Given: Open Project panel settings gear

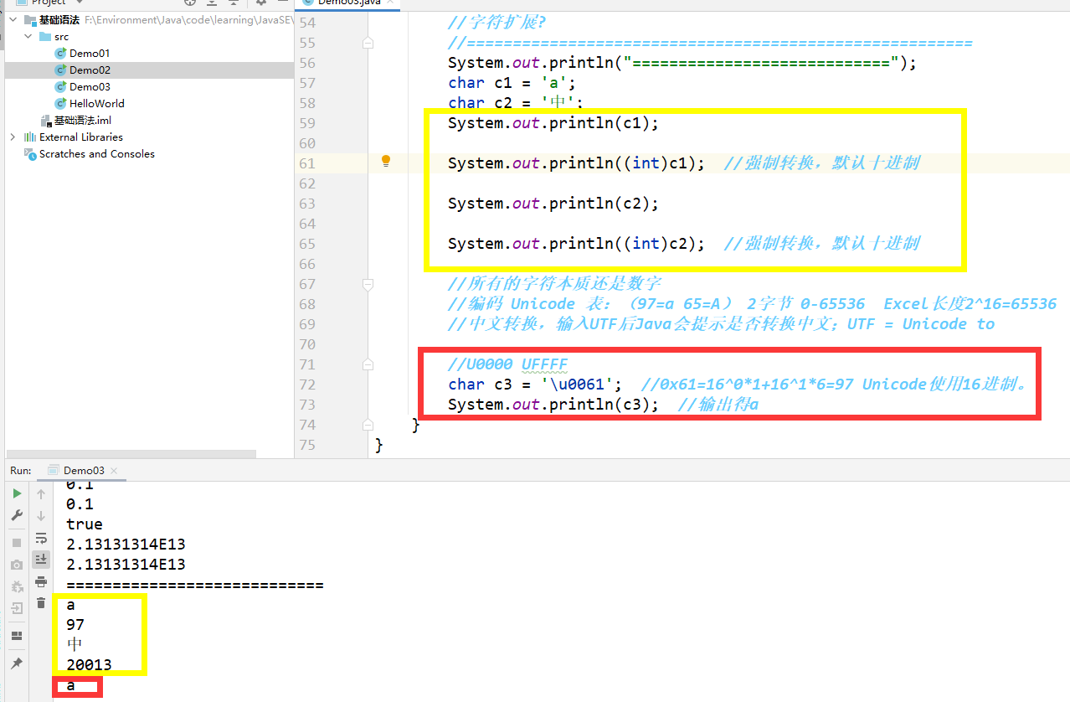Looking at the screenshot, I should (260, 3).
